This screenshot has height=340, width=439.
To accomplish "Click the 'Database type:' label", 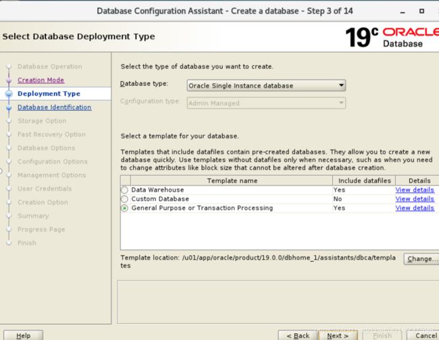I will [x=144, y=84].
